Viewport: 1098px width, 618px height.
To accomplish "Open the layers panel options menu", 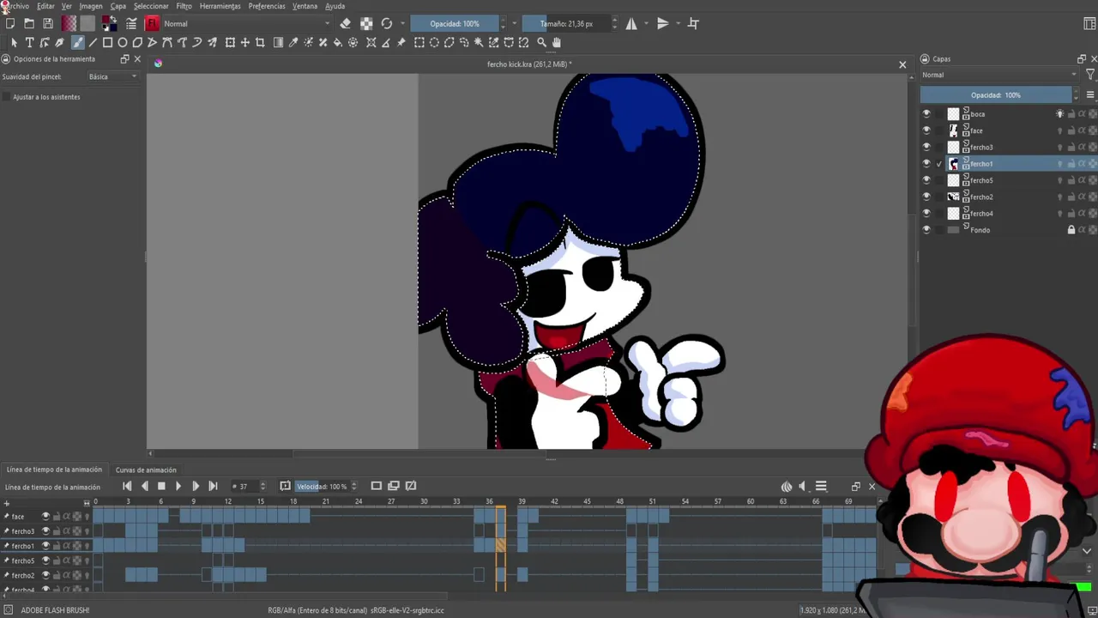I will pos(1090,95).
